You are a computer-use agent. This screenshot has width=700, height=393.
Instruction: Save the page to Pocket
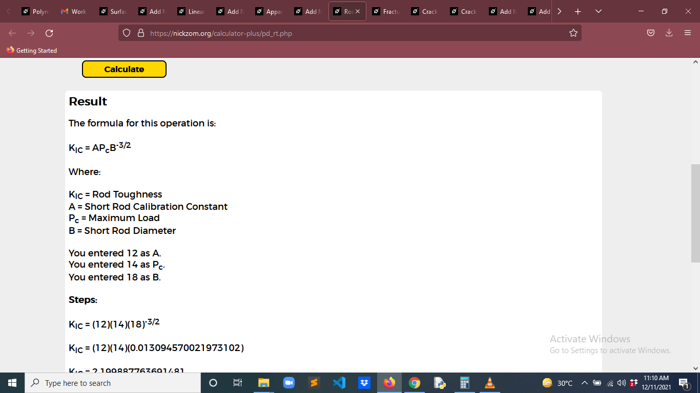click(x=651, y=33)
